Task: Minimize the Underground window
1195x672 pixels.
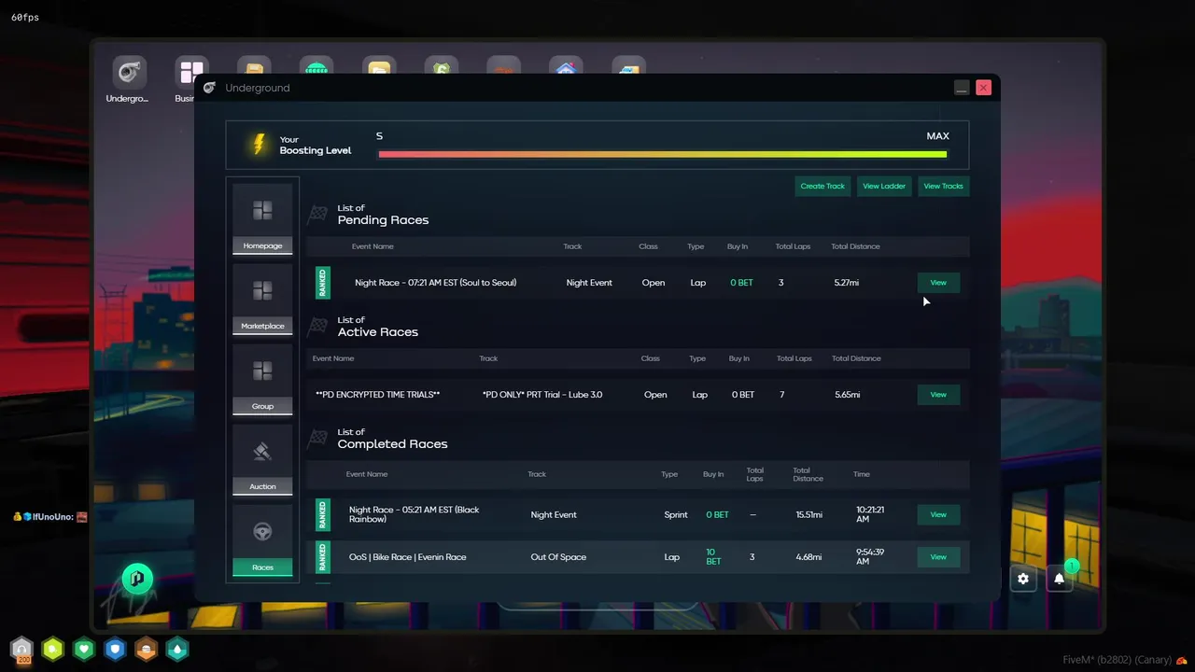Action: [962, 88]
